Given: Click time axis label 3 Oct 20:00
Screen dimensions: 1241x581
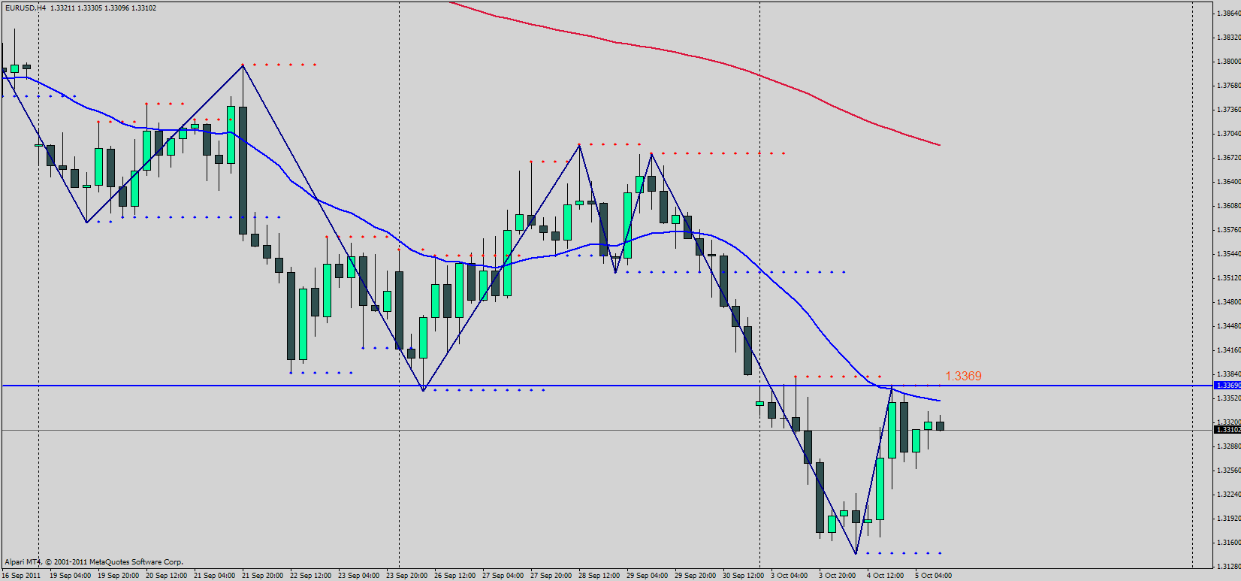Looking at the screenshot, I should [837, 576].
